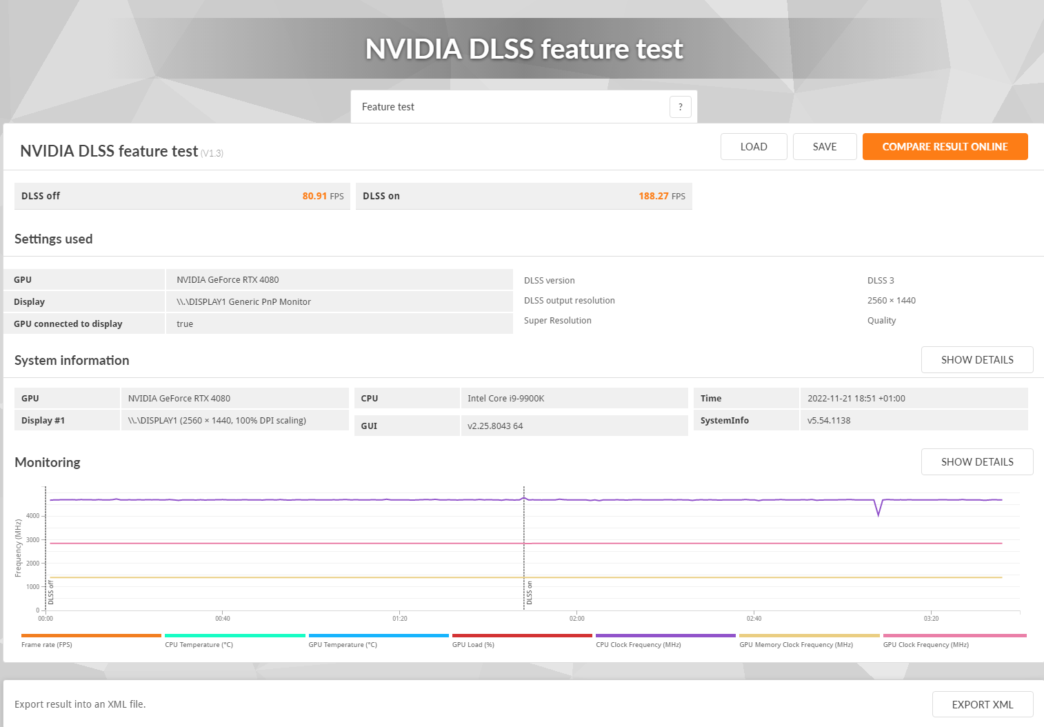
Task: Toggle CPU Temperature legend series
Action: click(x=235, y=641)
